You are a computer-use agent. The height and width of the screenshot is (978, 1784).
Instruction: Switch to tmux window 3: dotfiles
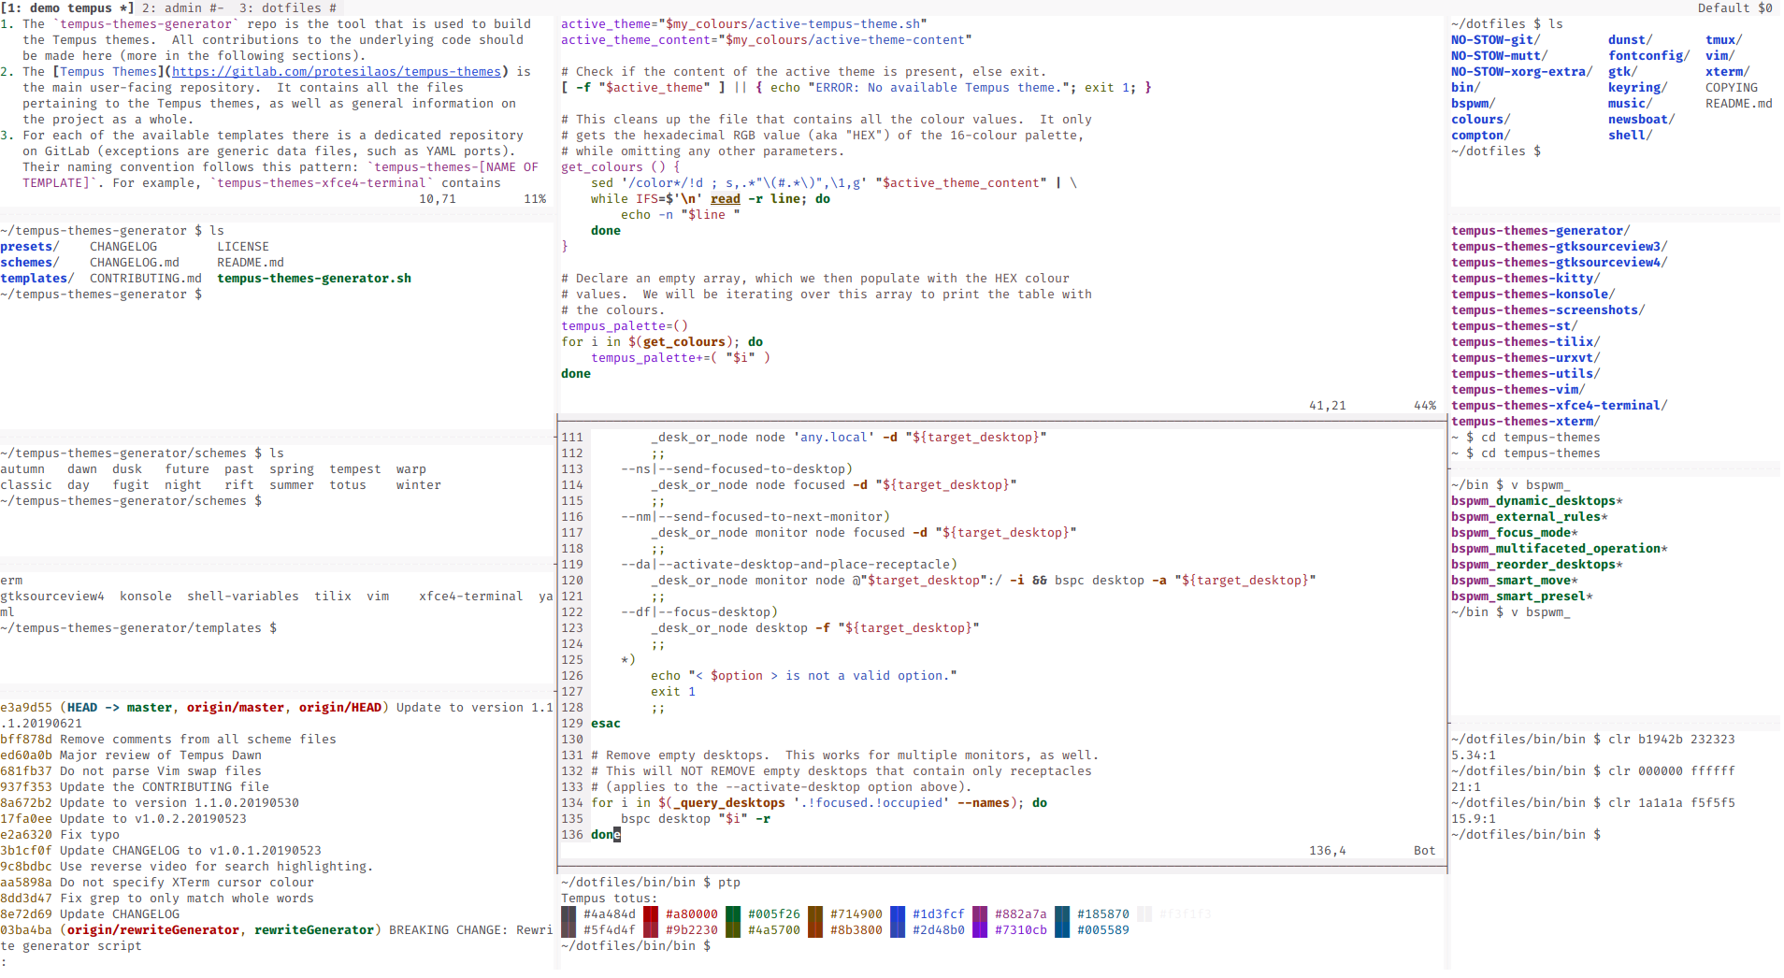click(288, 7)
